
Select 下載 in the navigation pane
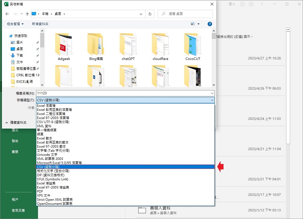(20, 55)
